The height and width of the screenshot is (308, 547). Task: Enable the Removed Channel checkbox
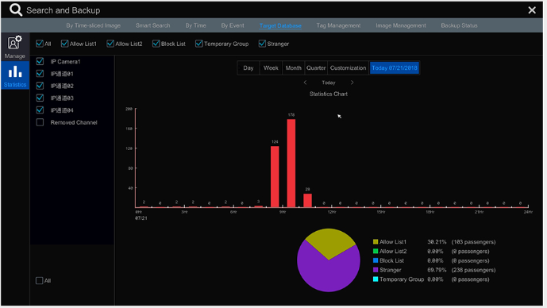click(x=40, y=122)
